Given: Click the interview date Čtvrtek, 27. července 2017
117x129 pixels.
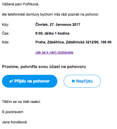Looking at the screenshot, I should point(58,25).
